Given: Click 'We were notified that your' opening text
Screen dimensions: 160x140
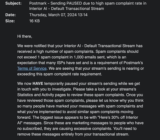Looking at the screenshot, I should tap(40, 46).
